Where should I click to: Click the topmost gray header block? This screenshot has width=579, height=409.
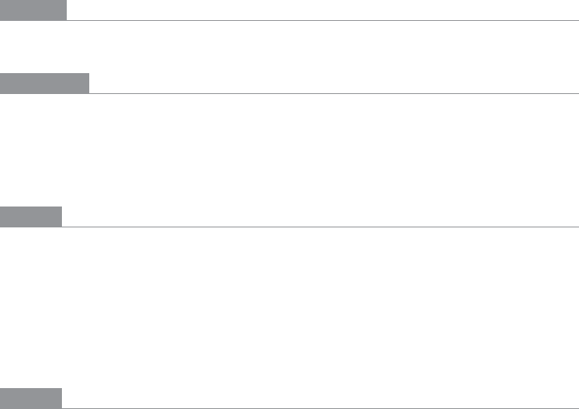point(33,10)
